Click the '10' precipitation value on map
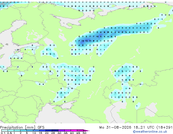173x134 pixels. coord(97,36)
